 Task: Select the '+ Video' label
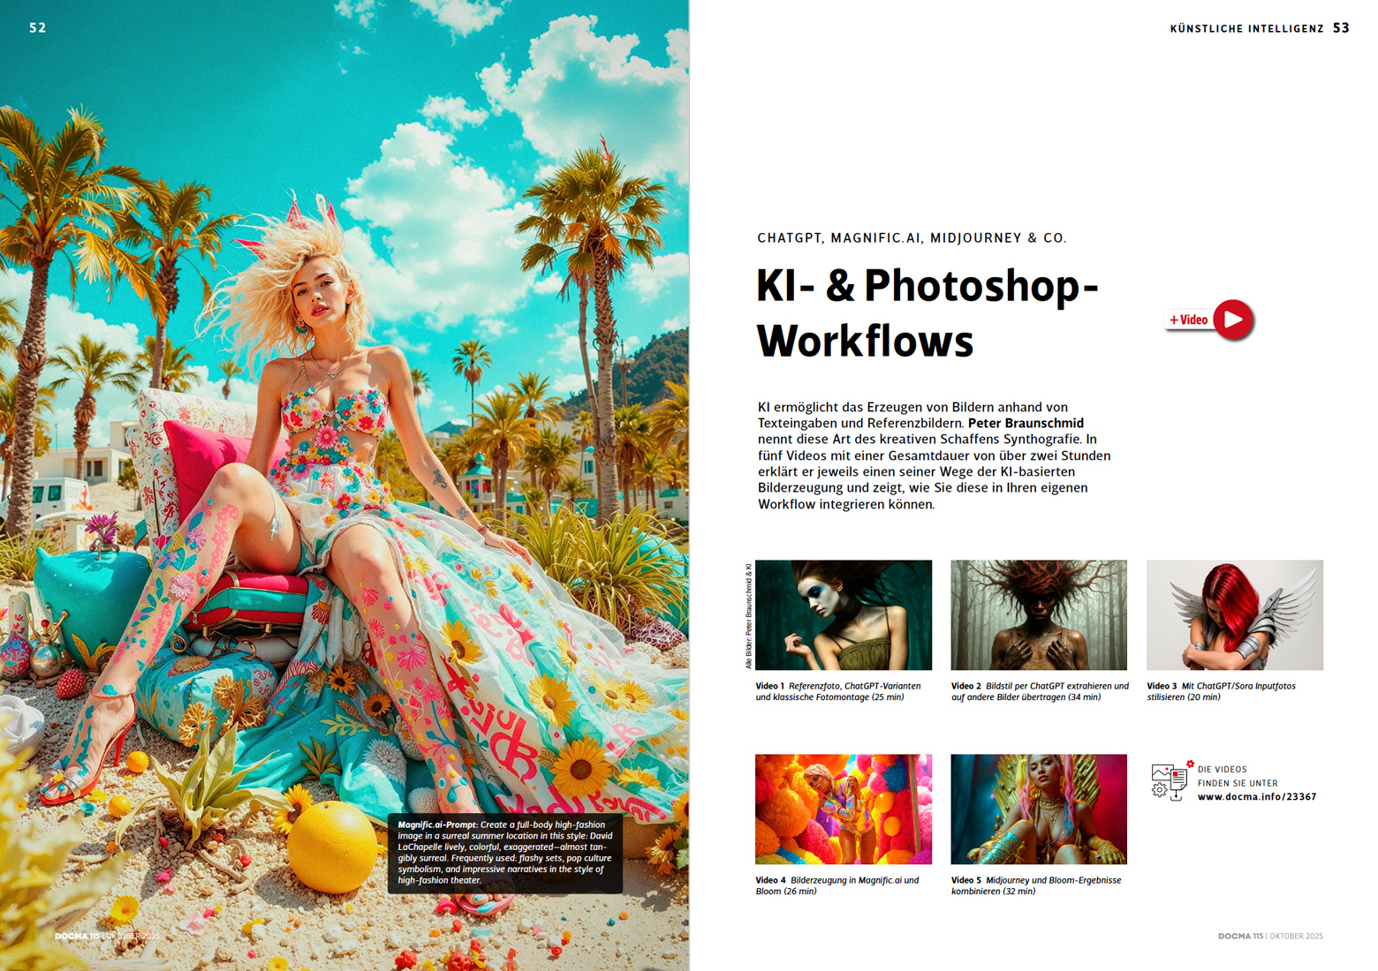1189,320
